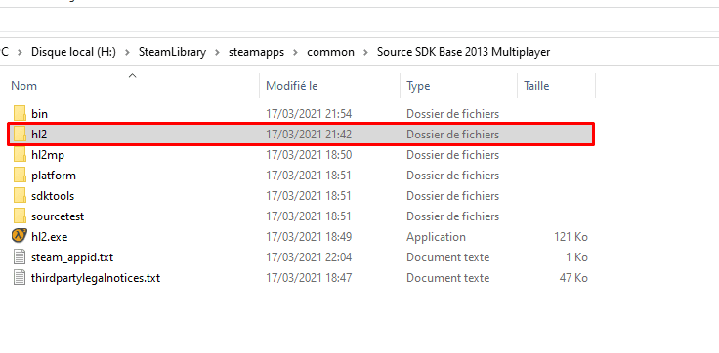Click the 47 Ko size value
The height and width of the screenshot is (353, 719).
pyautogui.click(x=573, y=278)
